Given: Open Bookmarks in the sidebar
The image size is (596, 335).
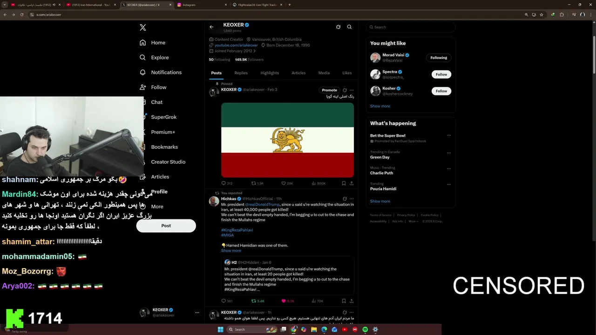Looking at the screenshot, I should pos(164,147).
